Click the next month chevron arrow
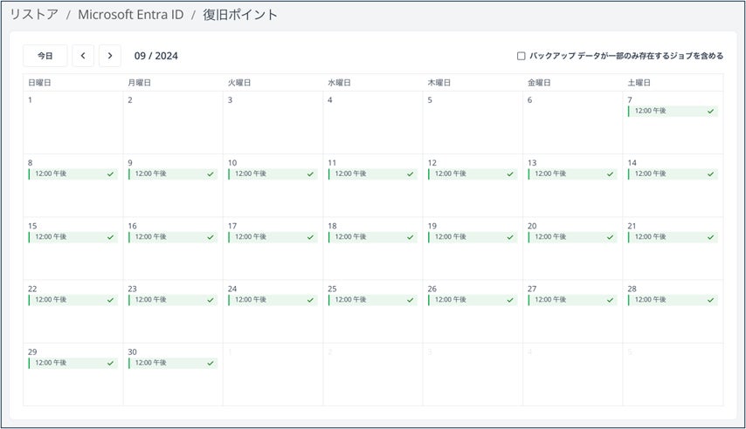Image resolution: width=746 pixels, height=429 pixels. (x=110, y=56)
